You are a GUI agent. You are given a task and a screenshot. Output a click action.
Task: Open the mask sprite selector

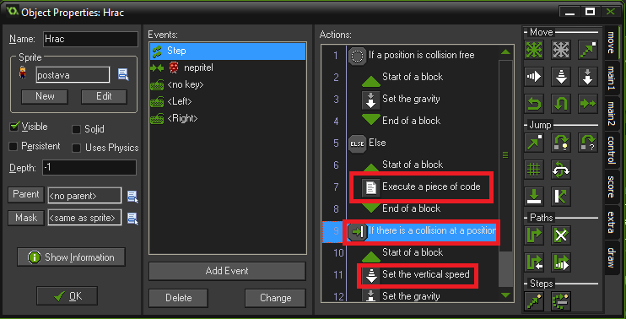click(x=132, y=218)
